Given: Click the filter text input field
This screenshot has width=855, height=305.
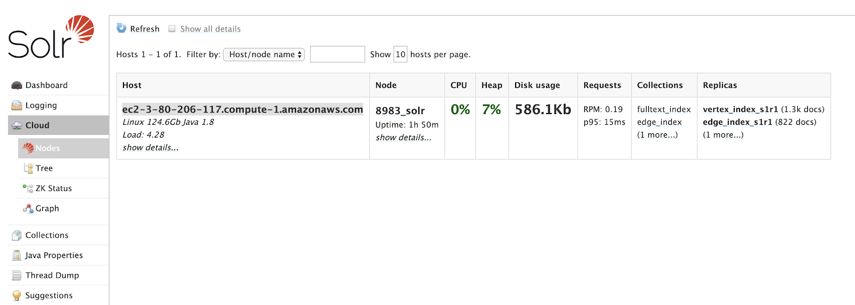Looking at the screenshot, I should (x=337, y=54).
